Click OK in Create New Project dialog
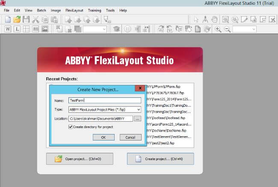 tap(104, 137)
